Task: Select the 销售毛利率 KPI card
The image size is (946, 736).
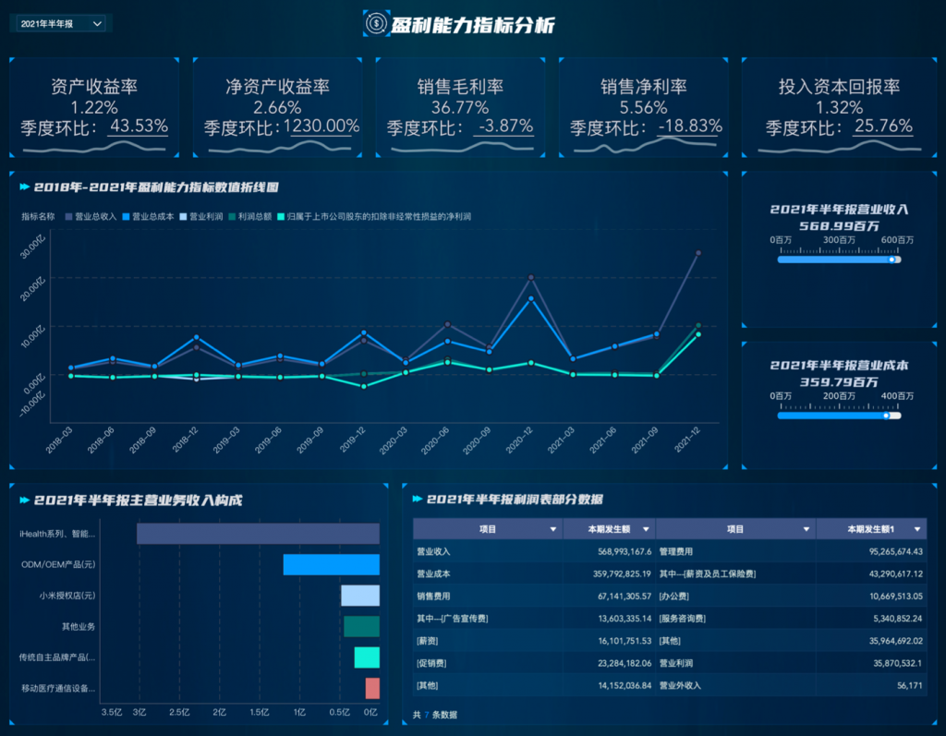Action: click(460, 107)
